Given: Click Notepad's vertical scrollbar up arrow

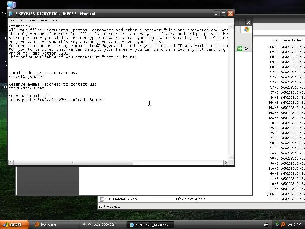Looking at the screenshot, I should click(231, 27).
